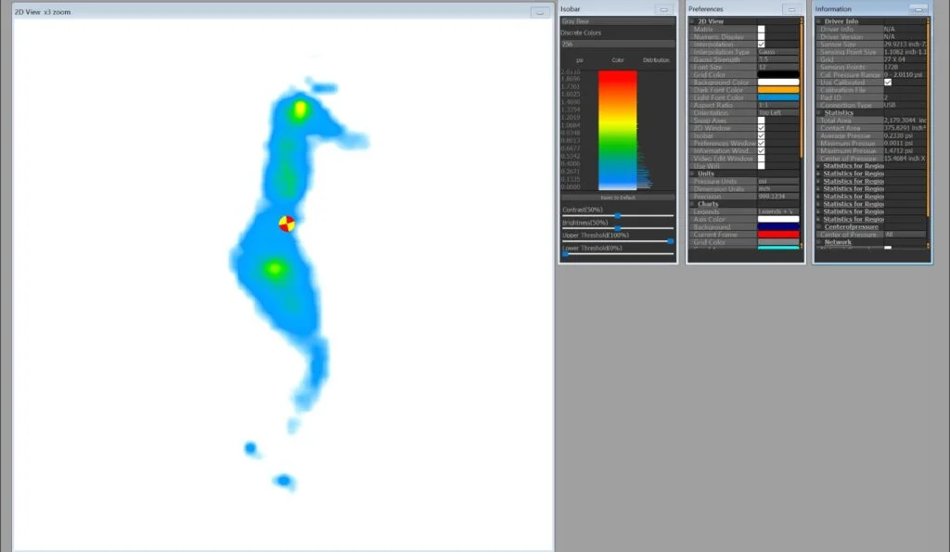Click the Discrete Colors 256 input field
The width and height of the screenshot is (950, 552).
(x=617, y=44)
